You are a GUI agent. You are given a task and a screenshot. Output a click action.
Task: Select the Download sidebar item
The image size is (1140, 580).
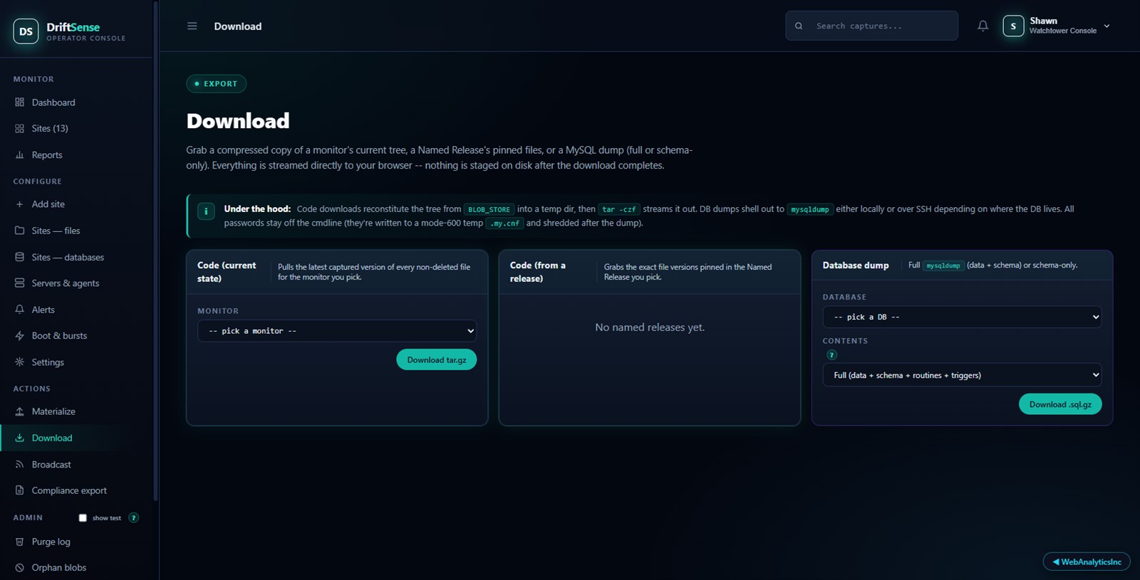76,438
